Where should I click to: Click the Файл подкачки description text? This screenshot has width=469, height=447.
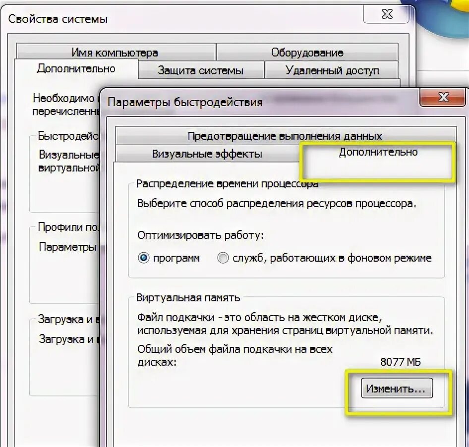point(285,324)
